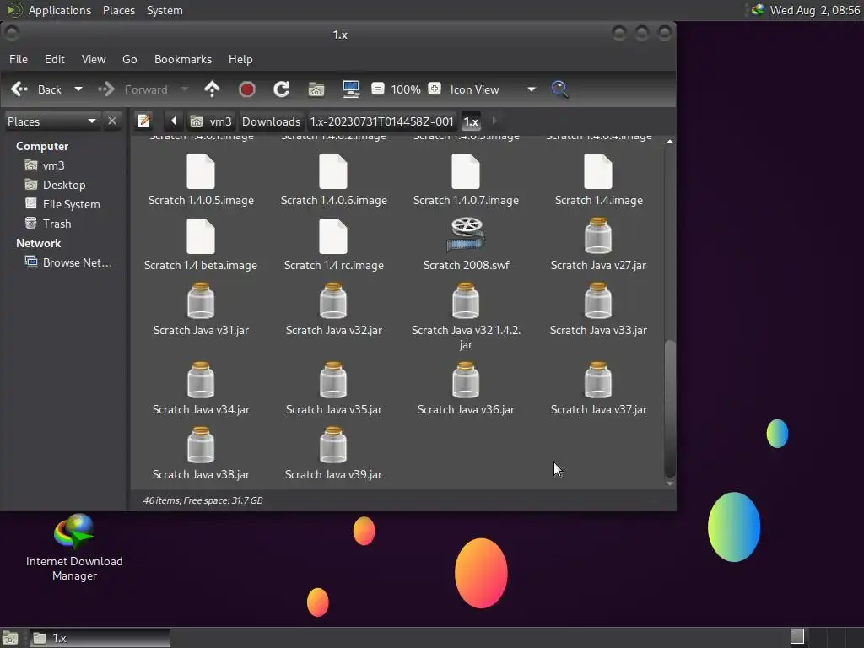Select the Scratch Java v38.jar file
Screen dimensions: 864x648
point(201,455)
